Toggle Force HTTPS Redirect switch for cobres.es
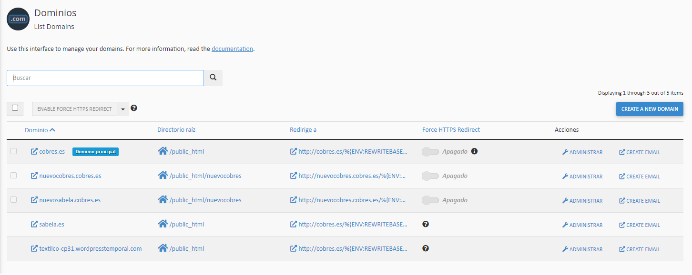Viewport: 692px width, 275px height. (x=430, y=152)
